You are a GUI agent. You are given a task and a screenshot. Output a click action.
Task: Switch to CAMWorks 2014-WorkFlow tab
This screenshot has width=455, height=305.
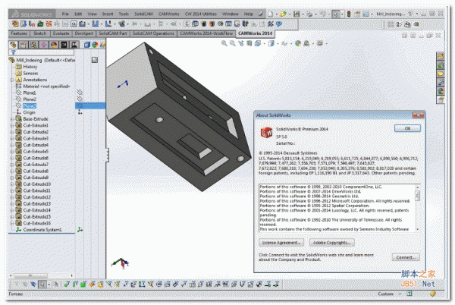[x=206, y=33]
